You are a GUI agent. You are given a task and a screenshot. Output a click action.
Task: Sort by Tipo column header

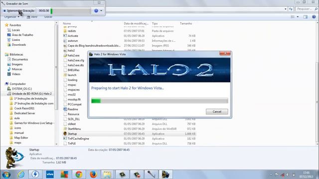155,23
